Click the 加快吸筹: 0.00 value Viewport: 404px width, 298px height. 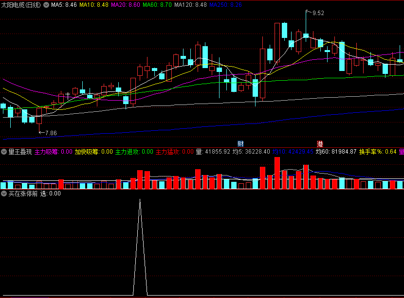point(94,152)
